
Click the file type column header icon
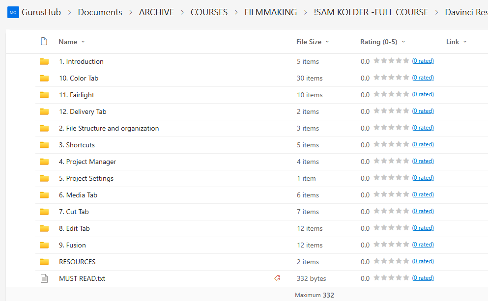coord(44,42)
